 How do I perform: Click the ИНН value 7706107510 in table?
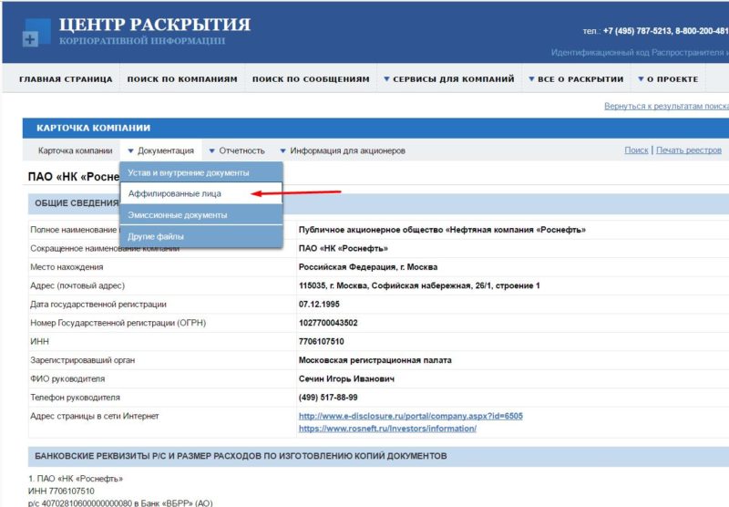[x=322, y=341]
